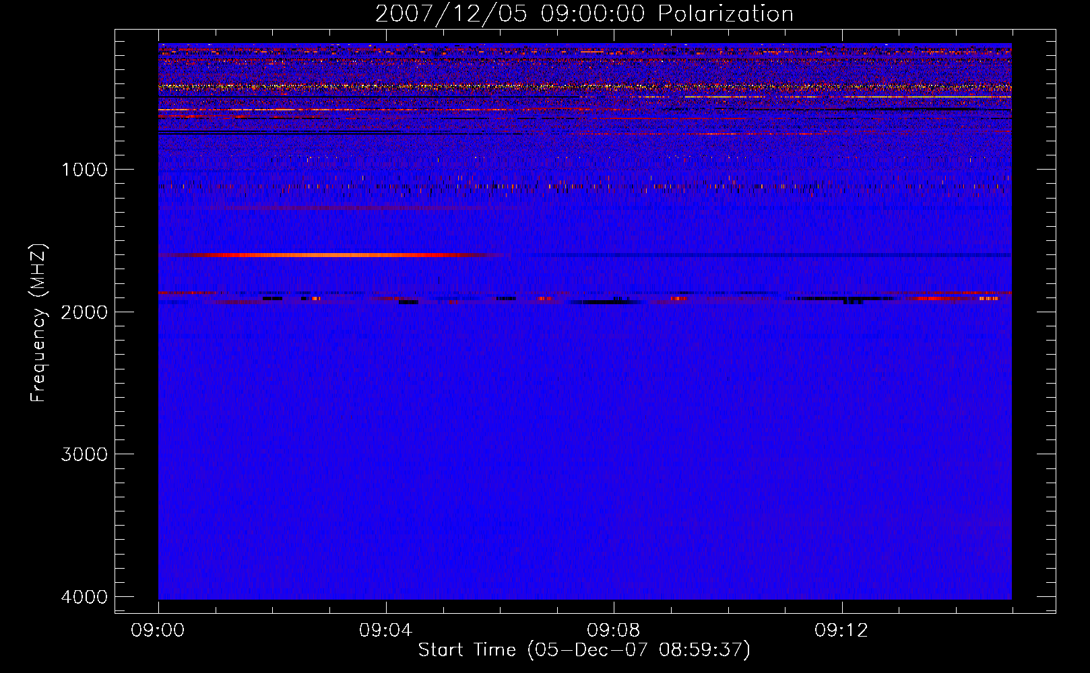Click the 09:00 time tick label
Screen dimensions: 1090x673
click(x=158, y=631)
